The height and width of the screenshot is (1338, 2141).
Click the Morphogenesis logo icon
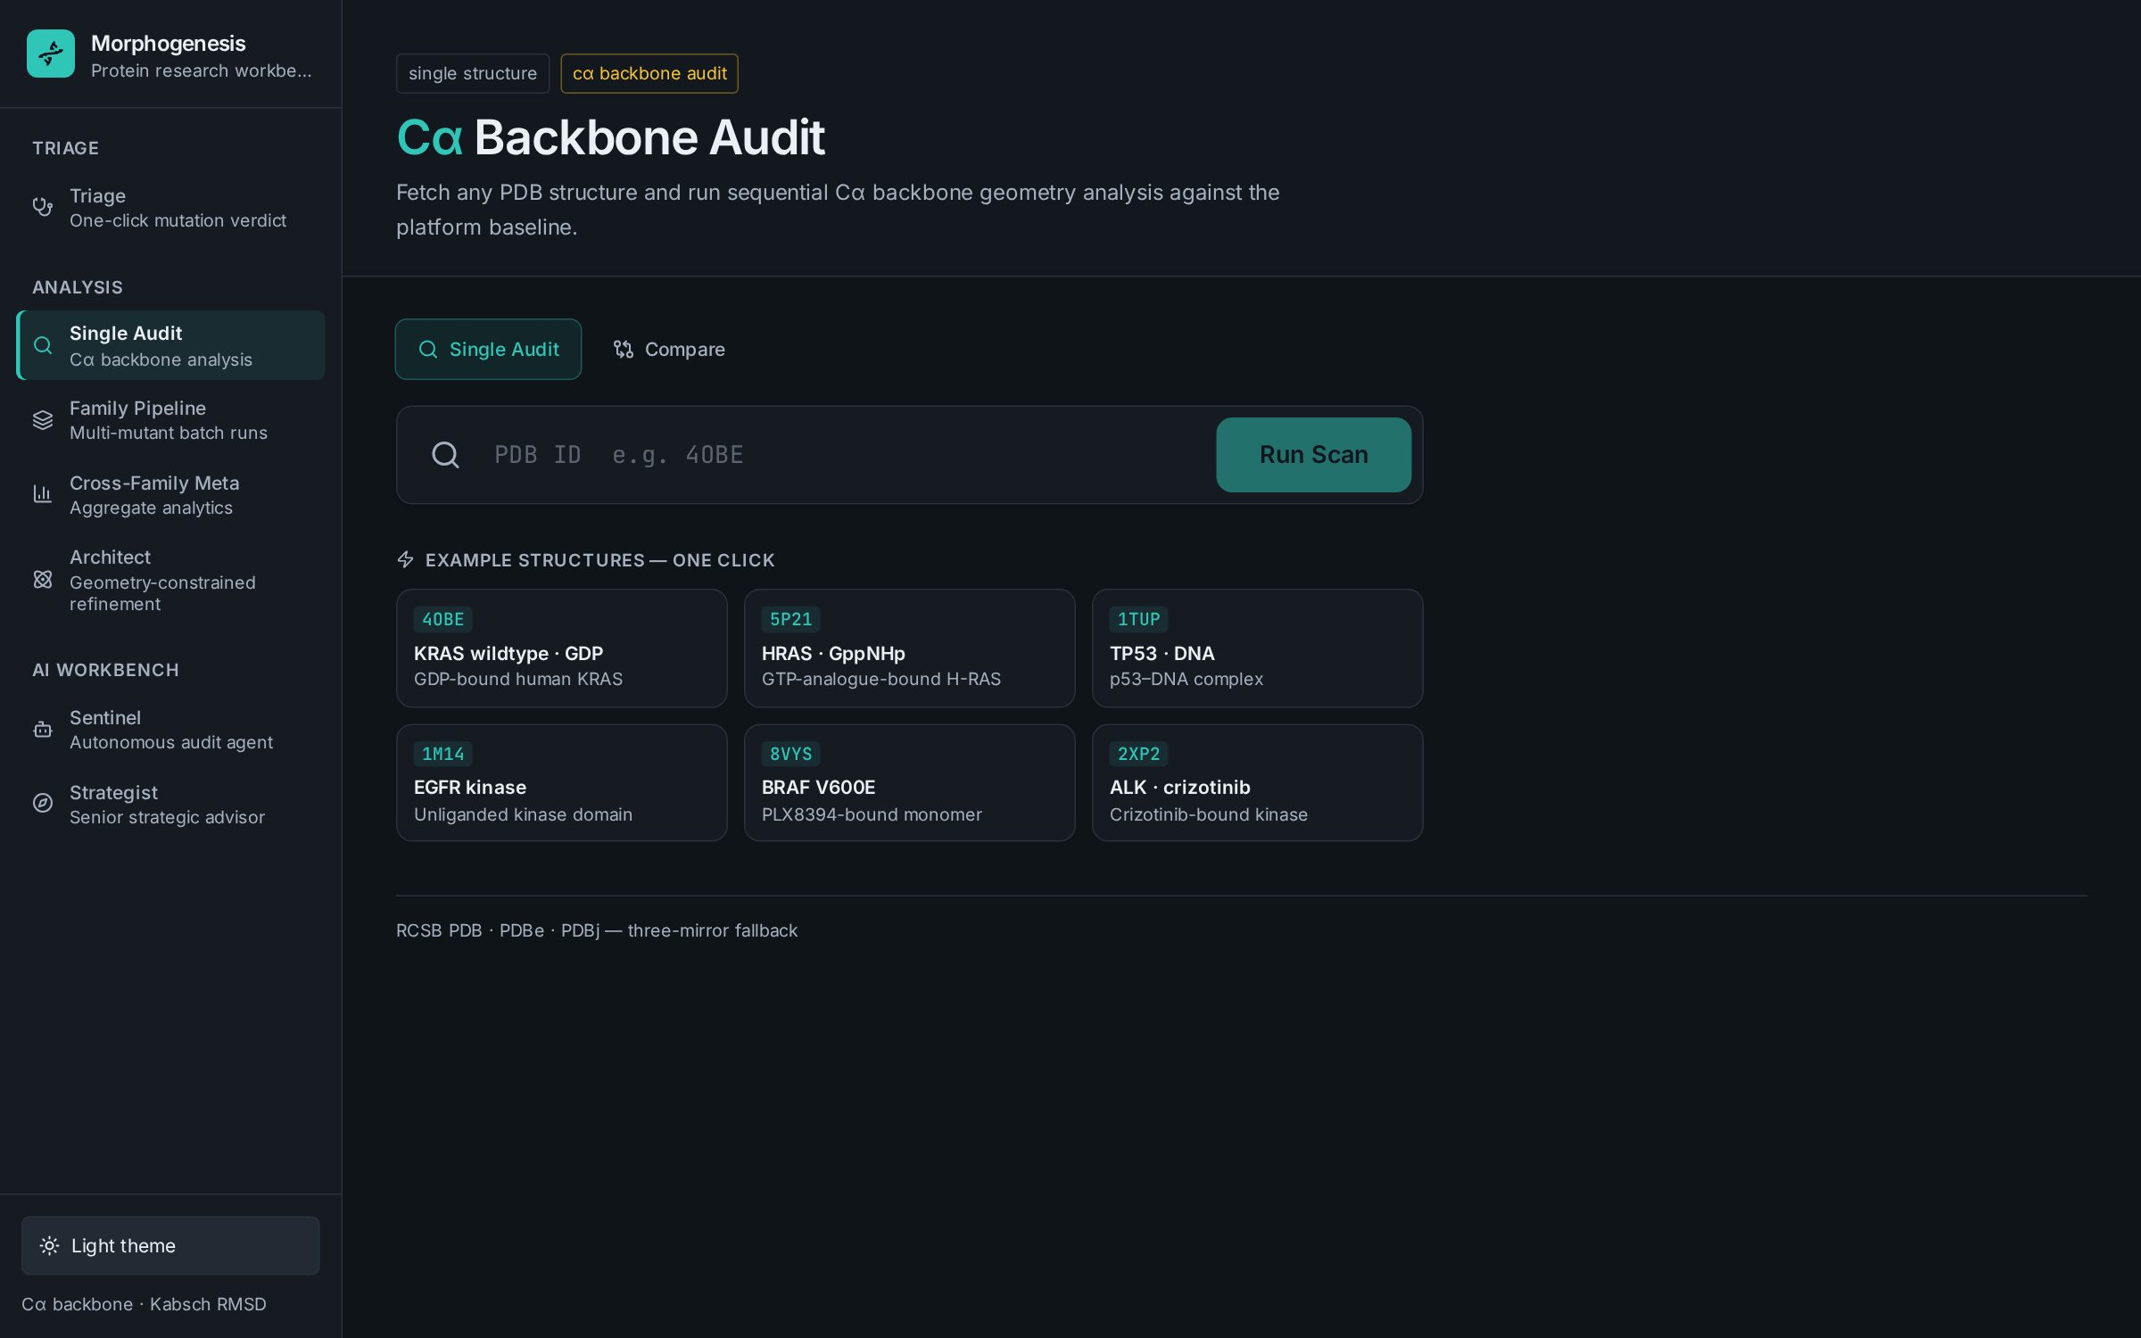[51, 54]
